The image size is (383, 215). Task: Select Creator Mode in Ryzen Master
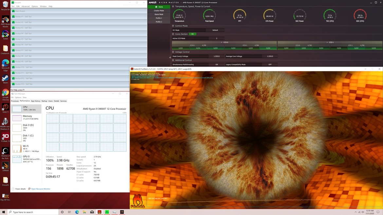(x=159, y=11)
